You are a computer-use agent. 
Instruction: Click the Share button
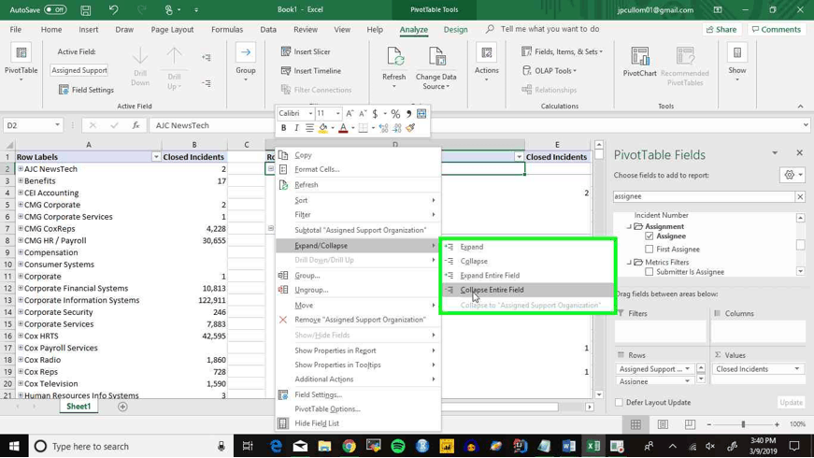(x=721, y=30)
